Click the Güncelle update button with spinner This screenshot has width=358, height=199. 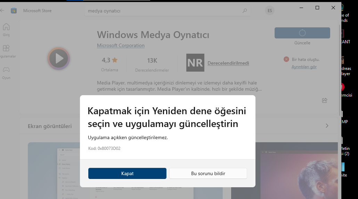pos(302,33)
